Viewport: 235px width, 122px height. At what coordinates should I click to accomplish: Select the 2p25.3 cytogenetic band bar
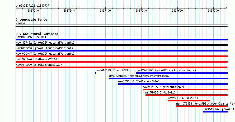(x=121, y=26)
